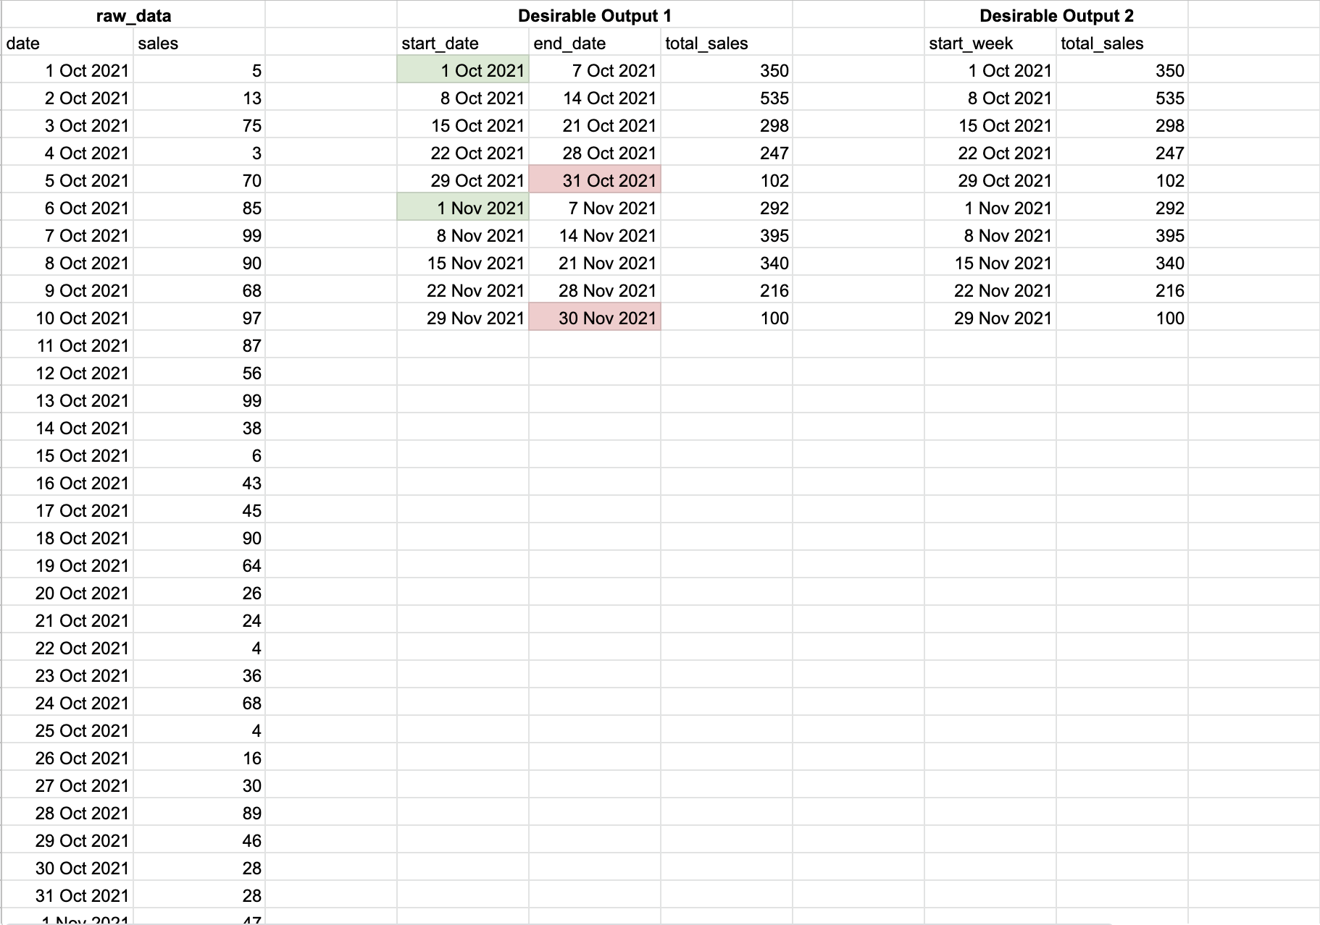Click total_sales "535" in Desirable Output 2

tap(1122, 98)
